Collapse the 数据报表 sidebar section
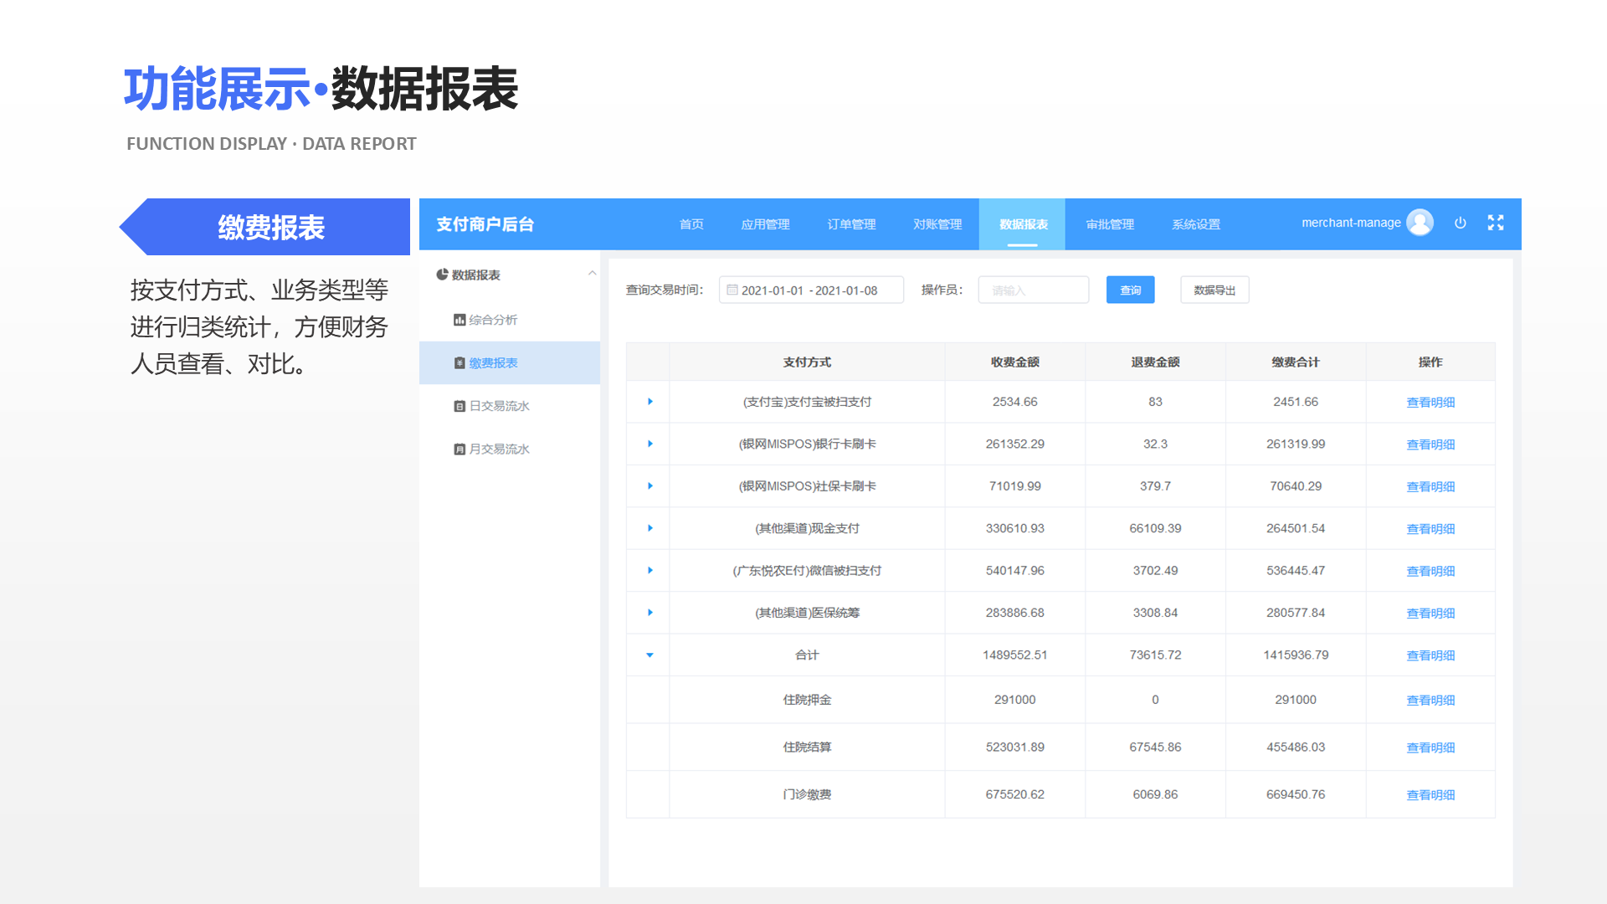This screenshot has height=904, width=1607. coord(592,273)
